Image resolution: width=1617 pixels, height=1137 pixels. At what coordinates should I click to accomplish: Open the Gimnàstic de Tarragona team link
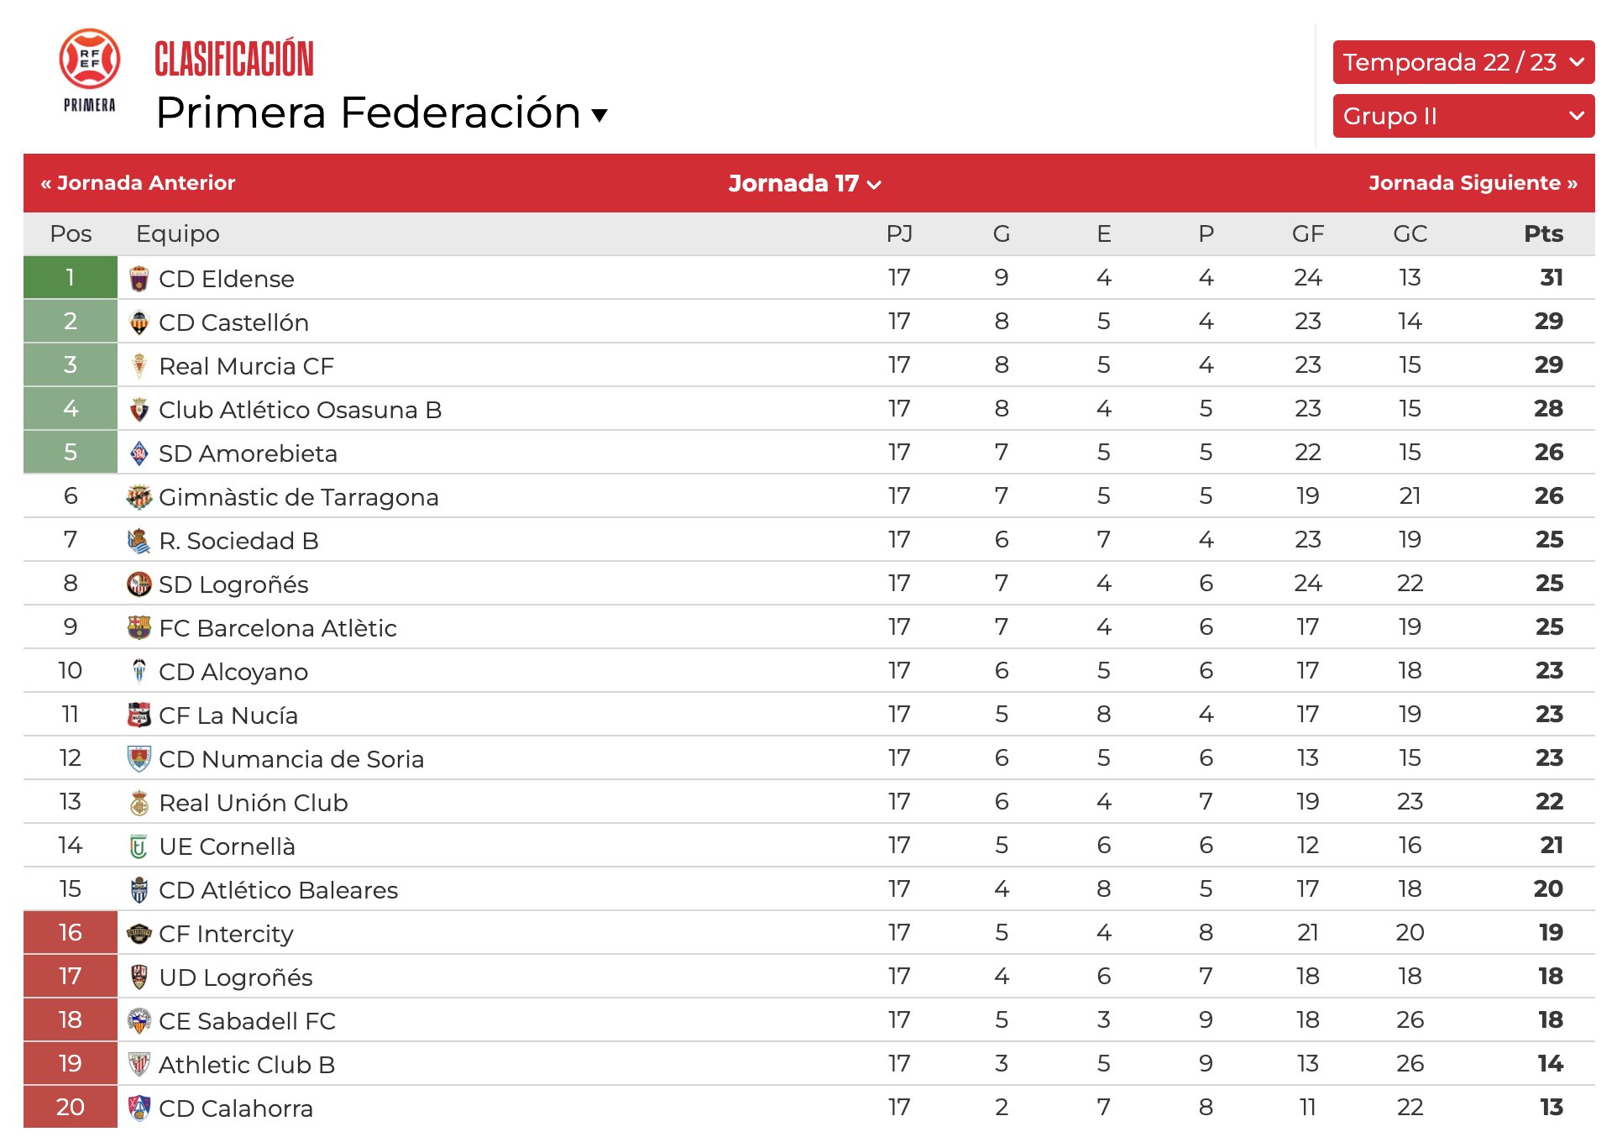(x=299, y=497)
